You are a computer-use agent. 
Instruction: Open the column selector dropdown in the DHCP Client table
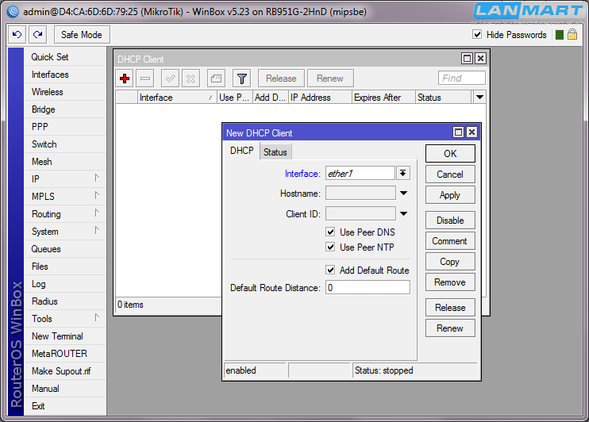pyautogui.click(x=479, y=98)
